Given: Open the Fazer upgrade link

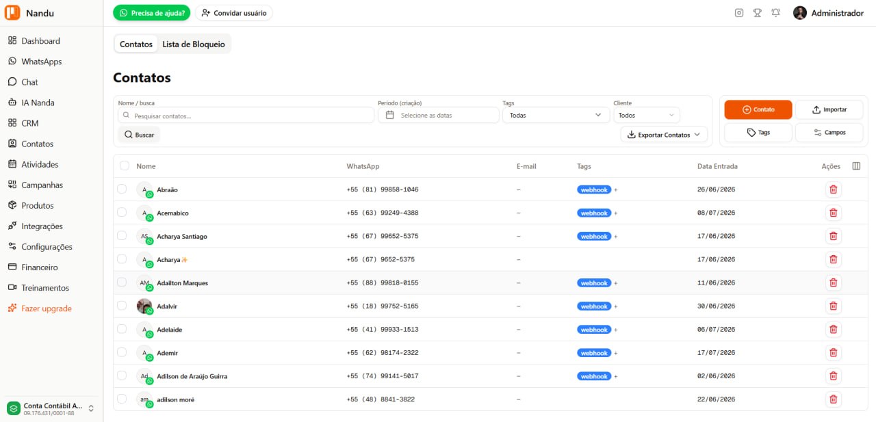Looking at the screenshot, I should click(x=40, y=308).
